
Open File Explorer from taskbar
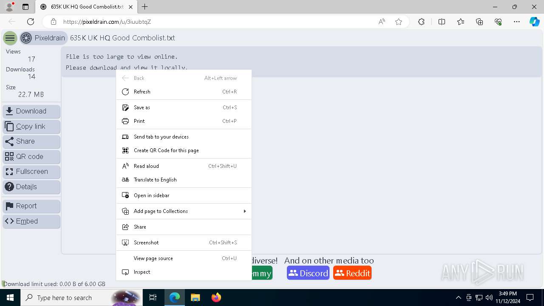tap(195, 297)
